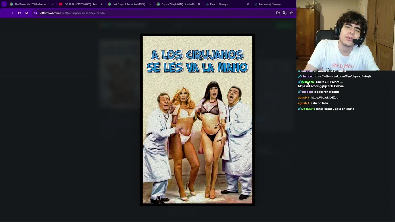Click the streamer webcam overlay
This screenshot has width=395, height=222.
coord(346,35)
